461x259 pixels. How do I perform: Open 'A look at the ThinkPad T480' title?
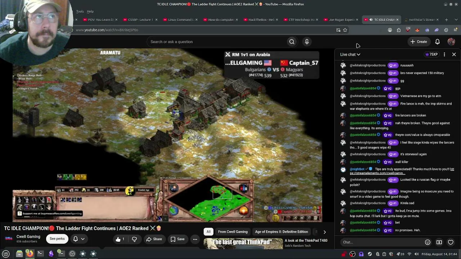(x=306, y=241)
